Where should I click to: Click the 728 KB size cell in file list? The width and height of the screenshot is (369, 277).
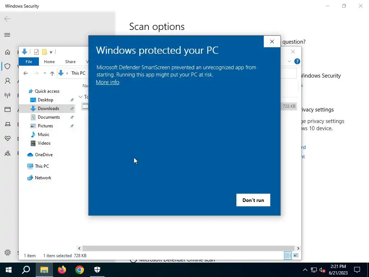click(289, 106)
